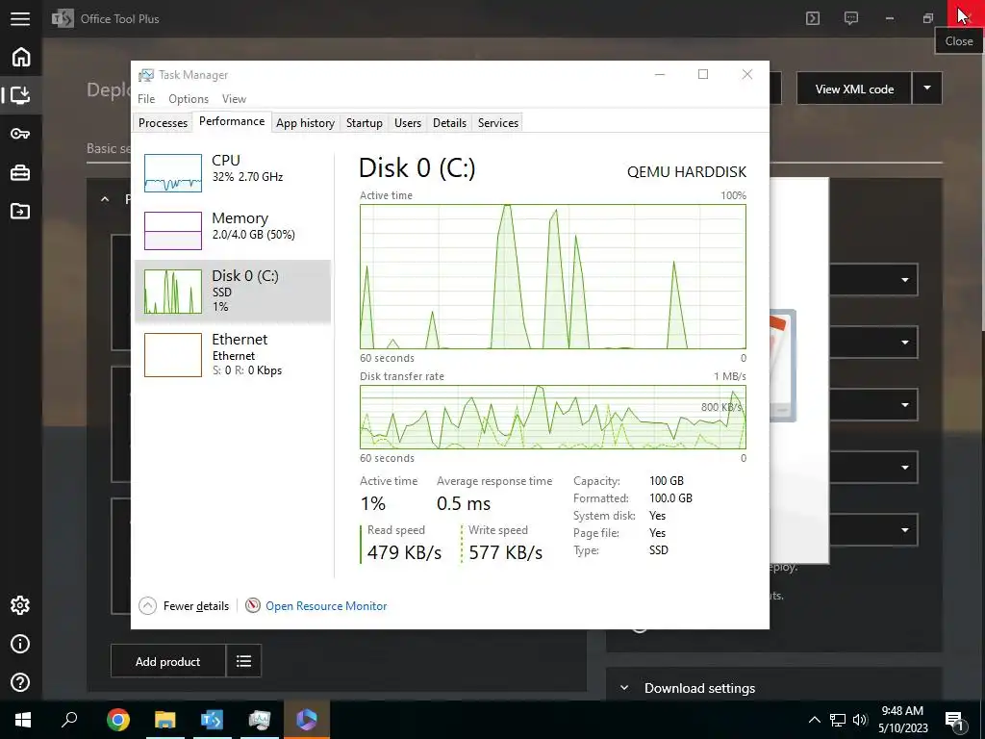
Task: Select Disk 0 (C:) in performance list
Action: click(233, 292)
